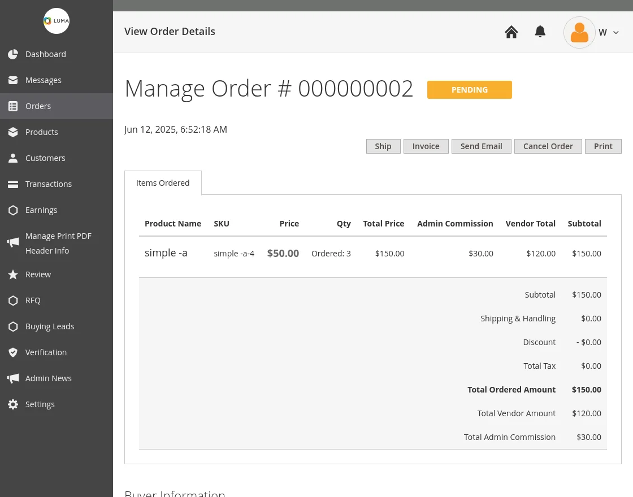Click the Cancel Order button
The width and height of the screenshot is (633, 497).
548,146
